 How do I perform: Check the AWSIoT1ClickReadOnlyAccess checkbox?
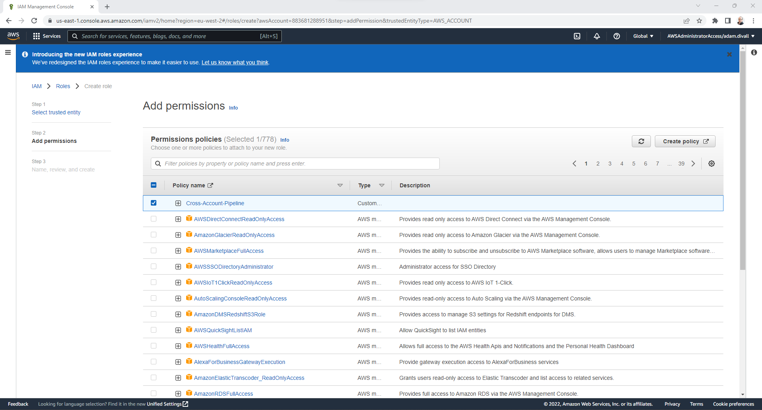tap(154, 282)
